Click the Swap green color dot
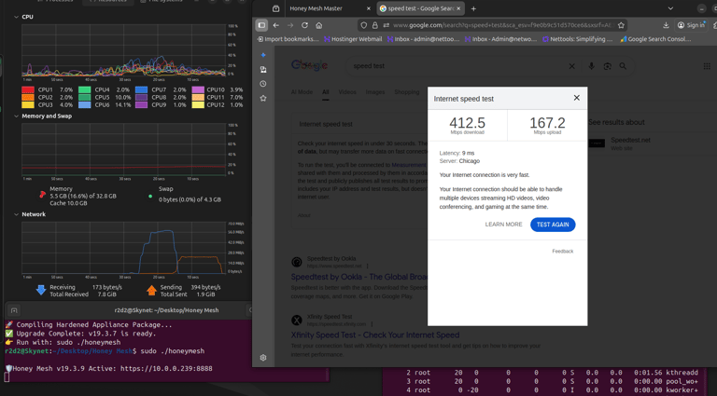This screenshot has width=717, height=396. pyautogui.click(x=150, y=197)
